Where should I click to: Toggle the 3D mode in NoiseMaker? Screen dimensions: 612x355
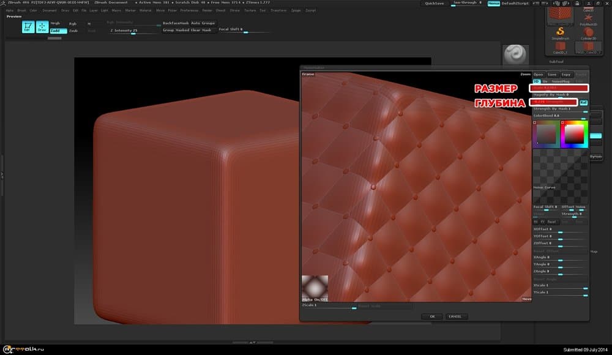tap(536, 81)
